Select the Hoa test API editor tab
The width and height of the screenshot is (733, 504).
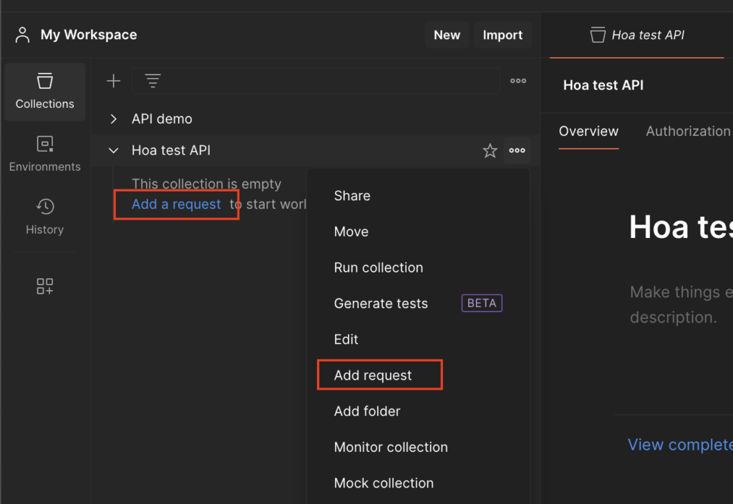tap(637, 35)
